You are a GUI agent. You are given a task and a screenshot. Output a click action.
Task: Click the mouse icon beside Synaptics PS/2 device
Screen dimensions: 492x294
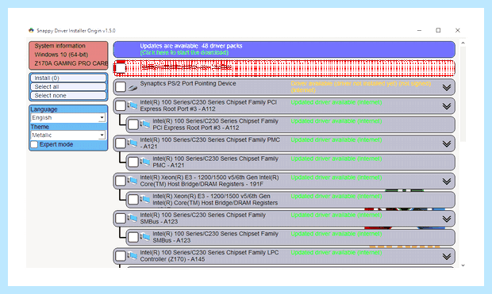click(x=133, y=88)
